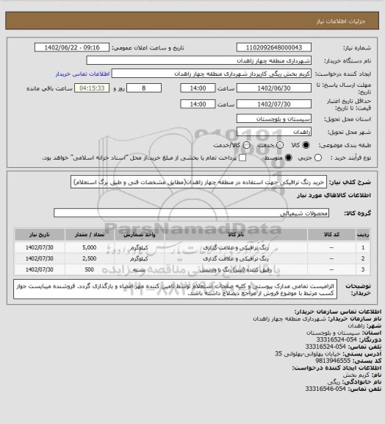Click the delivery province field سیستان و بلوچستان
Image resolution: width=385 pixels, height=424 pixels.
pyautogui.click(x=274, y=119)
